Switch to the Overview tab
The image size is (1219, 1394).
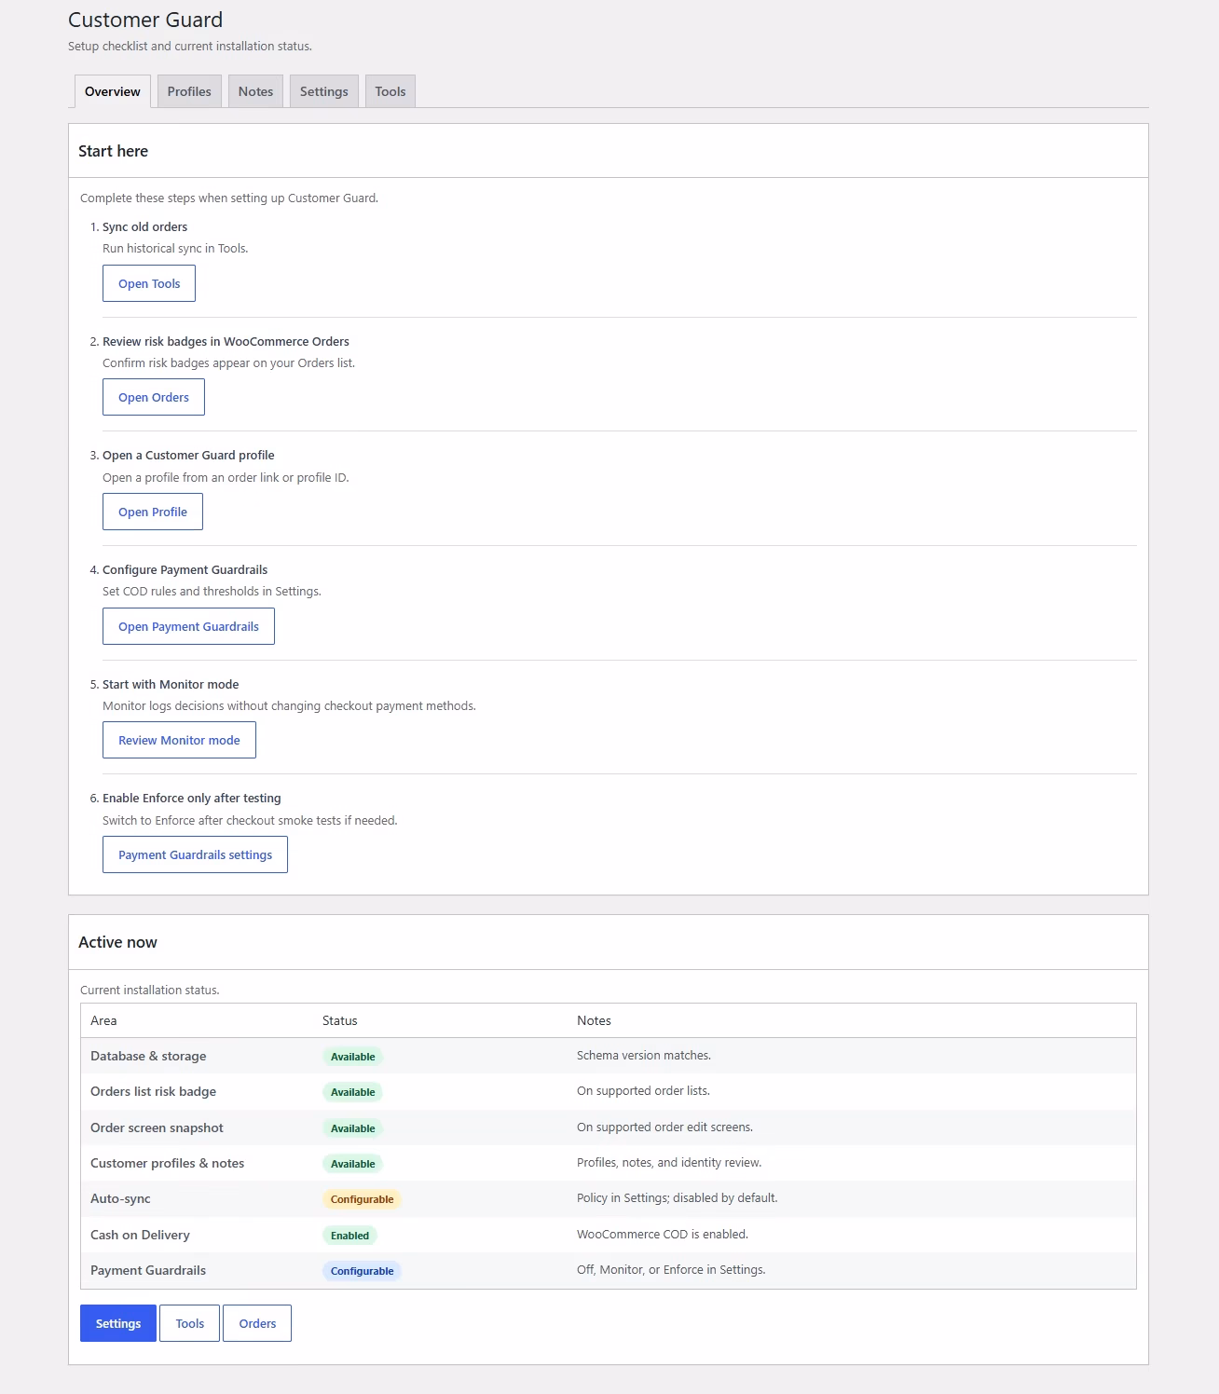coord(112,91)
